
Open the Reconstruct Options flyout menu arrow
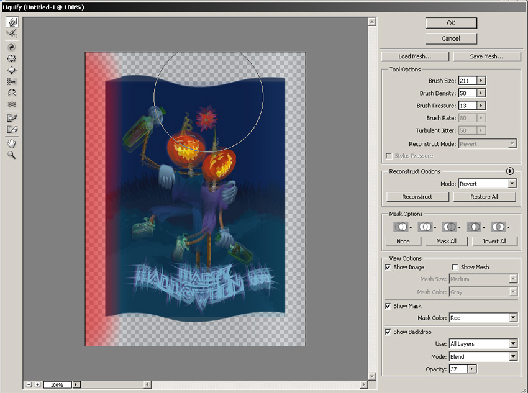click(510, 171)
